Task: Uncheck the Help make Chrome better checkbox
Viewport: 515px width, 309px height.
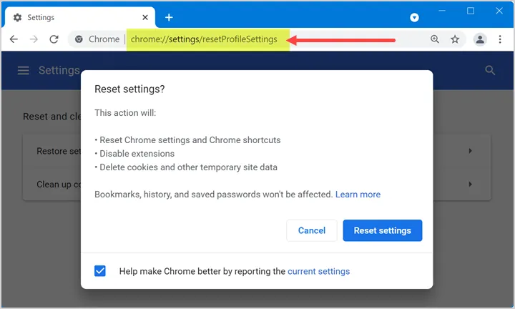Action: pyautogui.click(x=100, y=271)
